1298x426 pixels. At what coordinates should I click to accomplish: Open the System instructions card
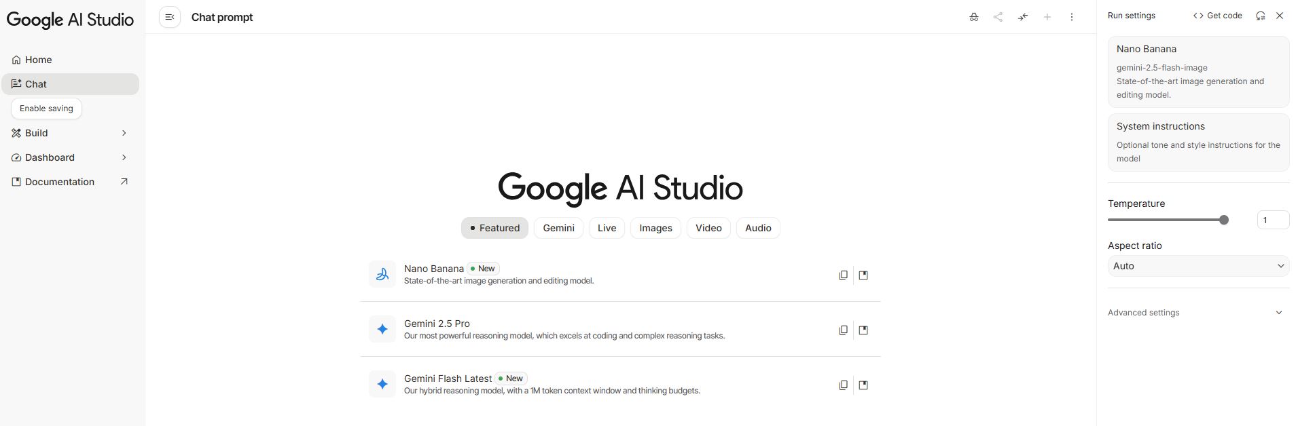1198,142
